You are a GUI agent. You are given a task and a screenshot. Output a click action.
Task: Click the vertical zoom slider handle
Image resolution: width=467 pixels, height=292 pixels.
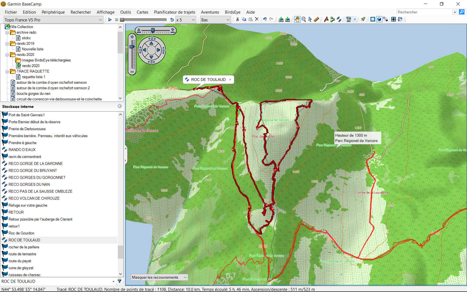132,47
